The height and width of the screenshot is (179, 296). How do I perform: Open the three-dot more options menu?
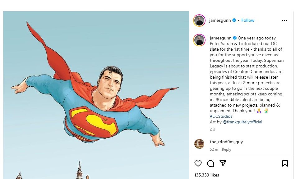pos(284,21)
